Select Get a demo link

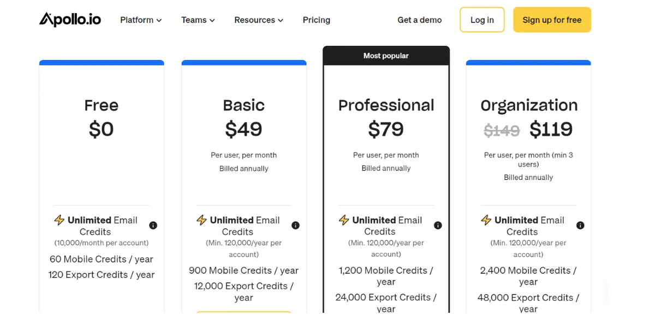pyautogui.click(x=420, y=20)
